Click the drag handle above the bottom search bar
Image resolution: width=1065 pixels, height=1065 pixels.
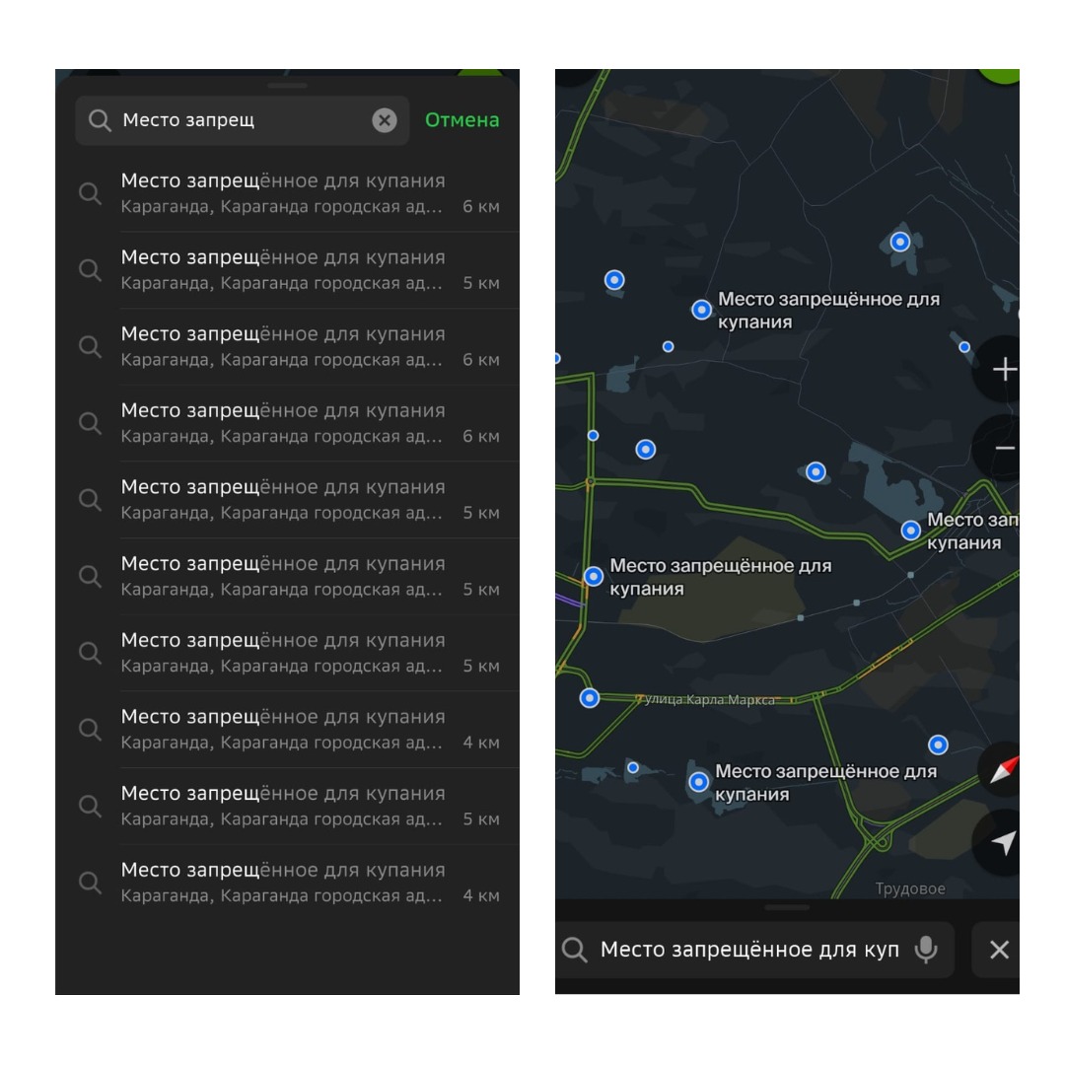[x=787, y=907]
